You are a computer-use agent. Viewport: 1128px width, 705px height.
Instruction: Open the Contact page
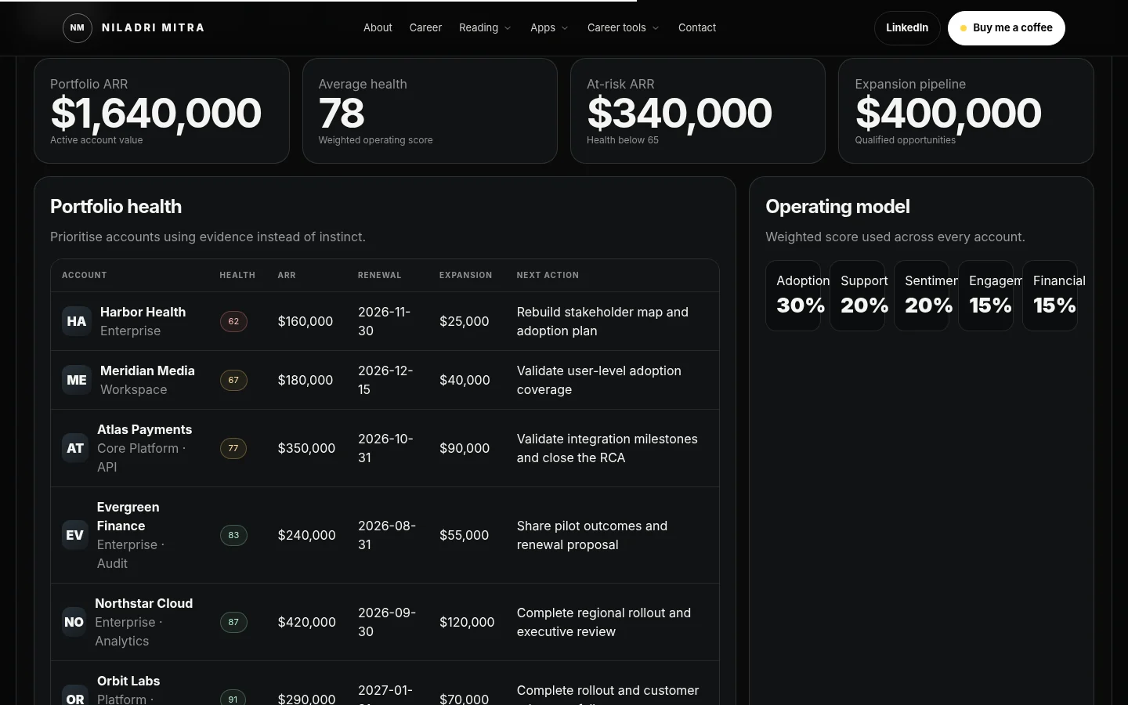click(697, 27)
